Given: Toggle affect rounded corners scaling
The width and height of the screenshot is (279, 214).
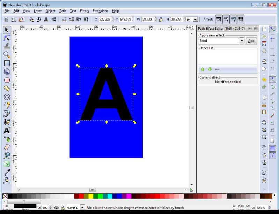Looking at the screenshot, I should (x=226, y=19).
